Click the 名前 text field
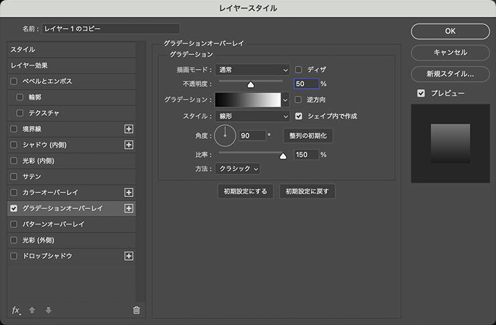Screen dimensions: 496x325 tap(111, 29)
